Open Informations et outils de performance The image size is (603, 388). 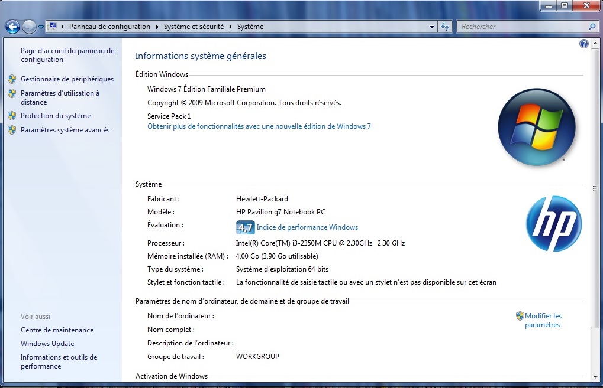[59, 361]
